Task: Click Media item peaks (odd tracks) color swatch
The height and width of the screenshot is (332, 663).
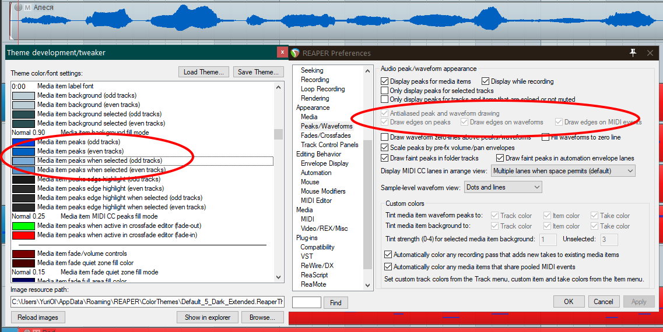Action: tap(23, 142)
